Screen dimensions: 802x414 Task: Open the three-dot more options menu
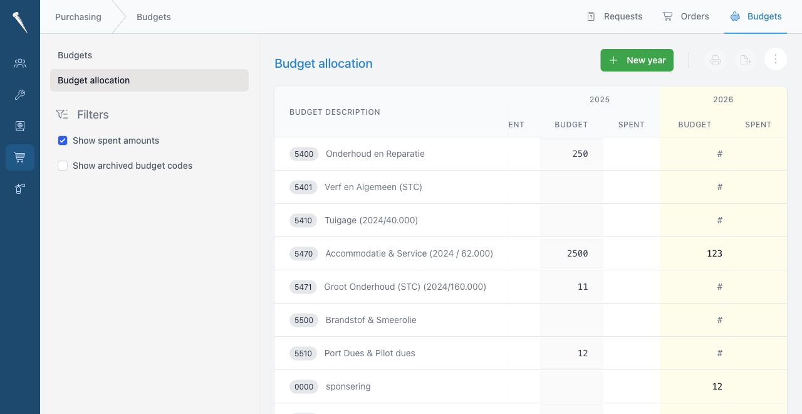click(x=776, y=59)
